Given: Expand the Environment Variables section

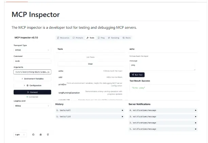Looking at the screenshot, I should tap(32, 78).
